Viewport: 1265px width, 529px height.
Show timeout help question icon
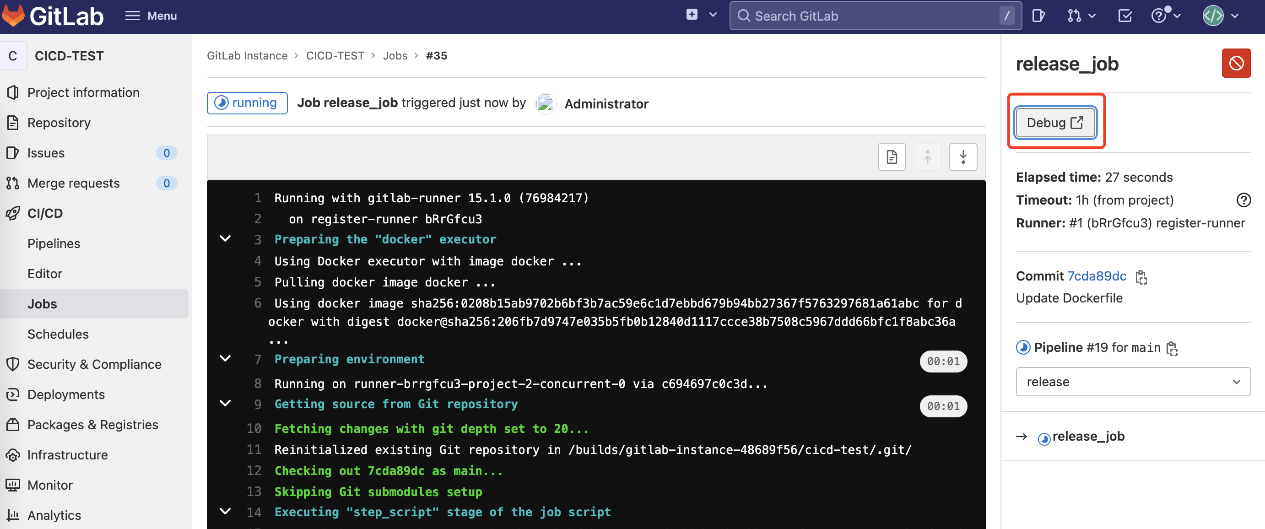point(1243,200)
